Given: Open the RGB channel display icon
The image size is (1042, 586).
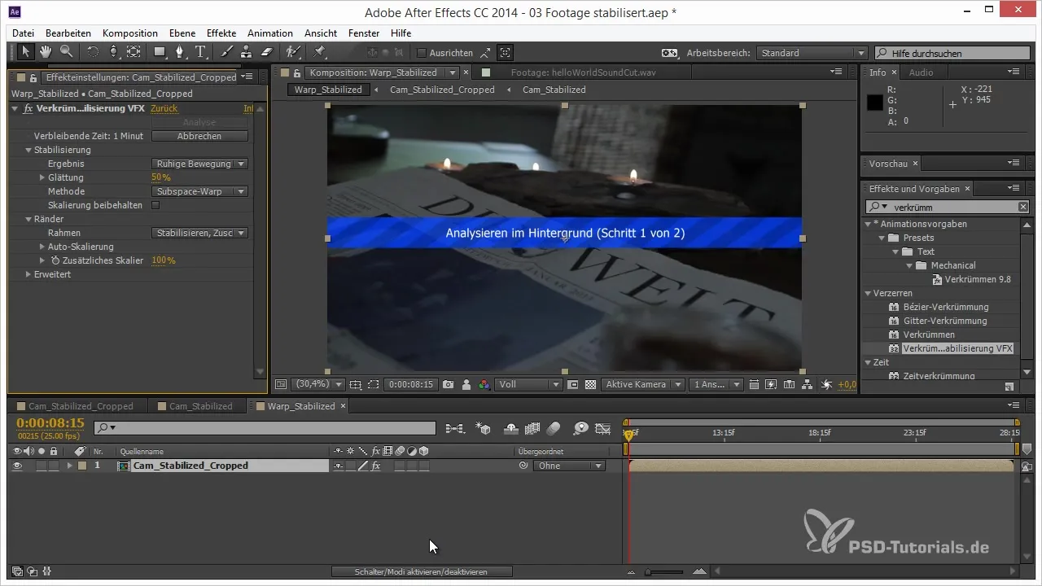Looking at the screenshot, I should 484,384.
